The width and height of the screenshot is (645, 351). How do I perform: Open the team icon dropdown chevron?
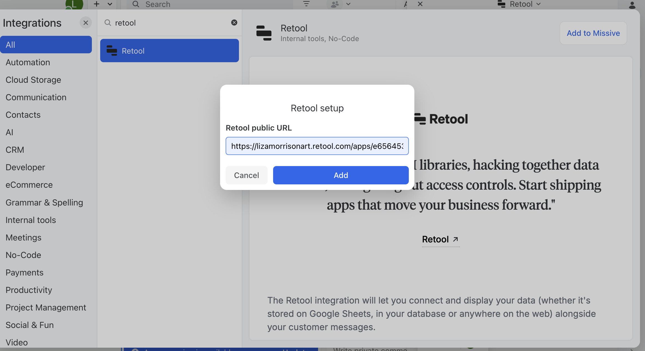[x=348, y=4]
